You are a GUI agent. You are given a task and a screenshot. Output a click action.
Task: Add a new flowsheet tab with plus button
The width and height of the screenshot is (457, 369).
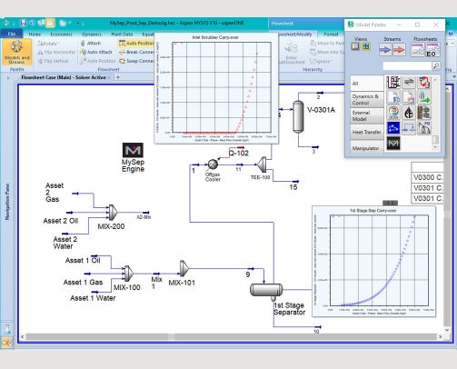[118, 77]
